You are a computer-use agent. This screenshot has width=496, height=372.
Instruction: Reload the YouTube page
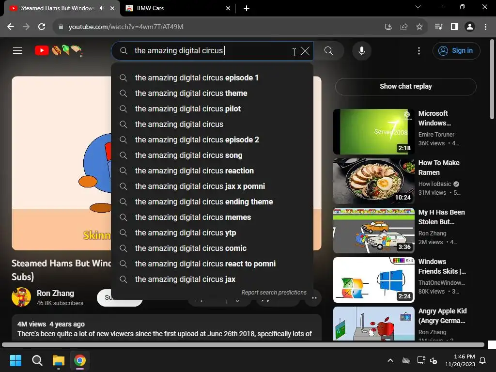[x=42, y=27]
